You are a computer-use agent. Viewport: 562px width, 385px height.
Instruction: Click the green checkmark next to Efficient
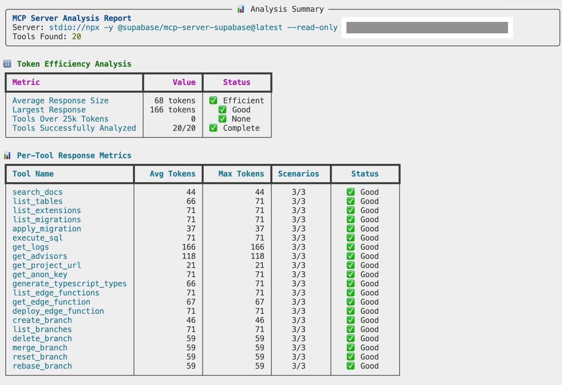point(213,100)
